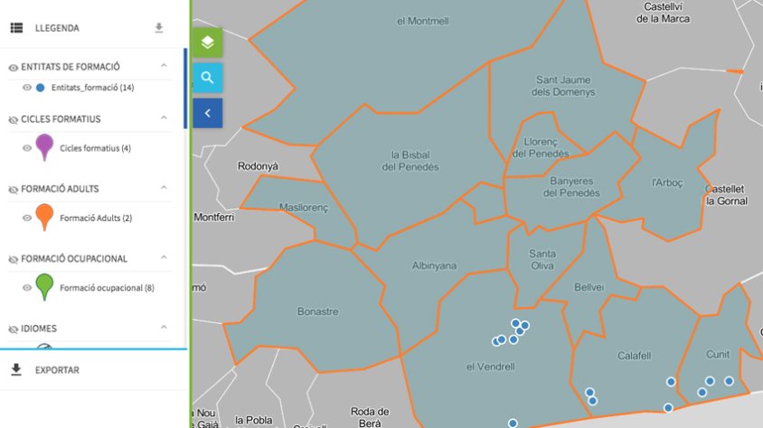Collapse the Cicles Formatius section

click(x=164, y=117)
